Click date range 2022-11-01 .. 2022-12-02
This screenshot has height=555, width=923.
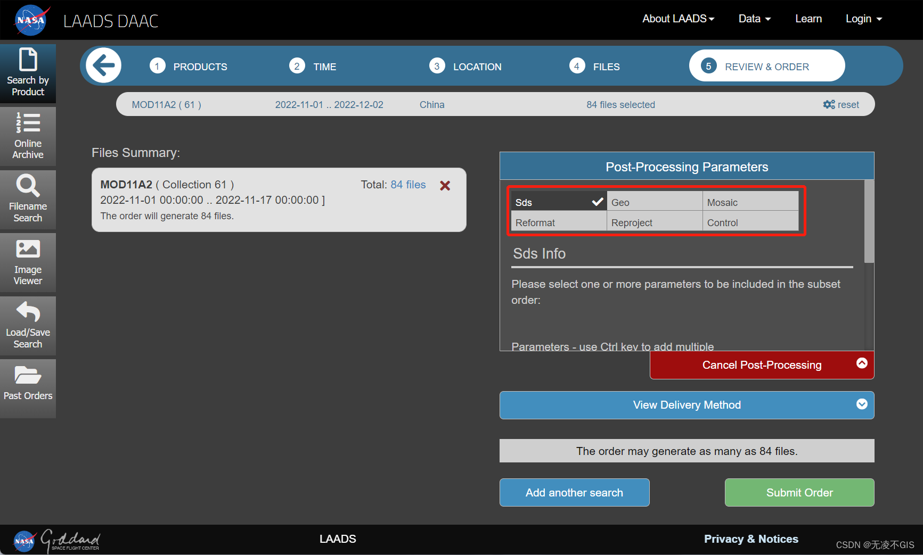(x=329, y=104)
